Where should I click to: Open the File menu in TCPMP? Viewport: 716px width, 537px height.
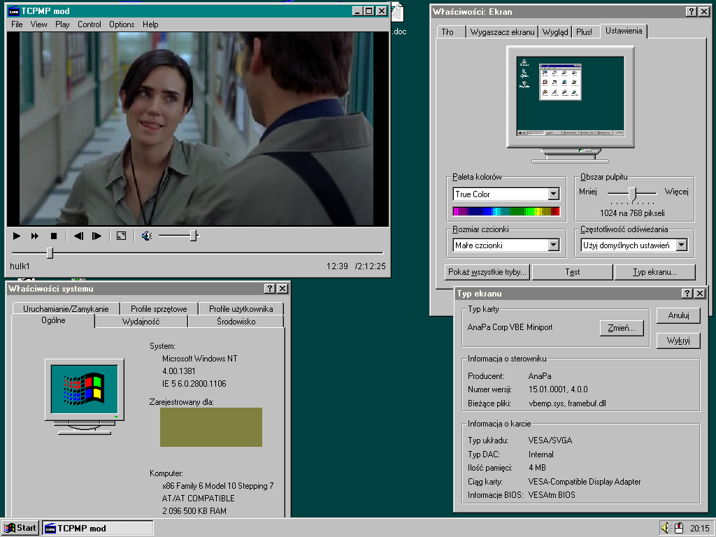pyautogui.click(x=17, y=24)
